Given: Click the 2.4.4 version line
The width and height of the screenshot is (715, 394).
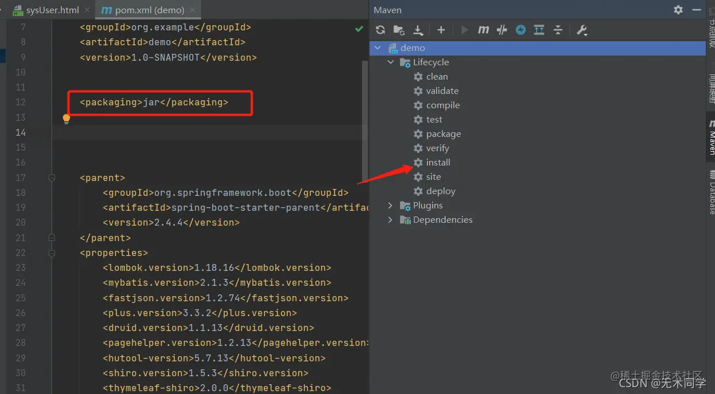Looking at the screenshot, I should pos(171,223).
